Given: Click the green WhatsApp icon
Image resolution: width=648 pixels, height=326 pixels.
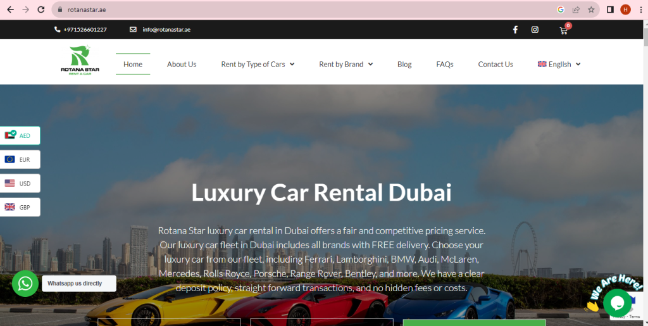Looking at the screenshot, I should pos(25,284).
